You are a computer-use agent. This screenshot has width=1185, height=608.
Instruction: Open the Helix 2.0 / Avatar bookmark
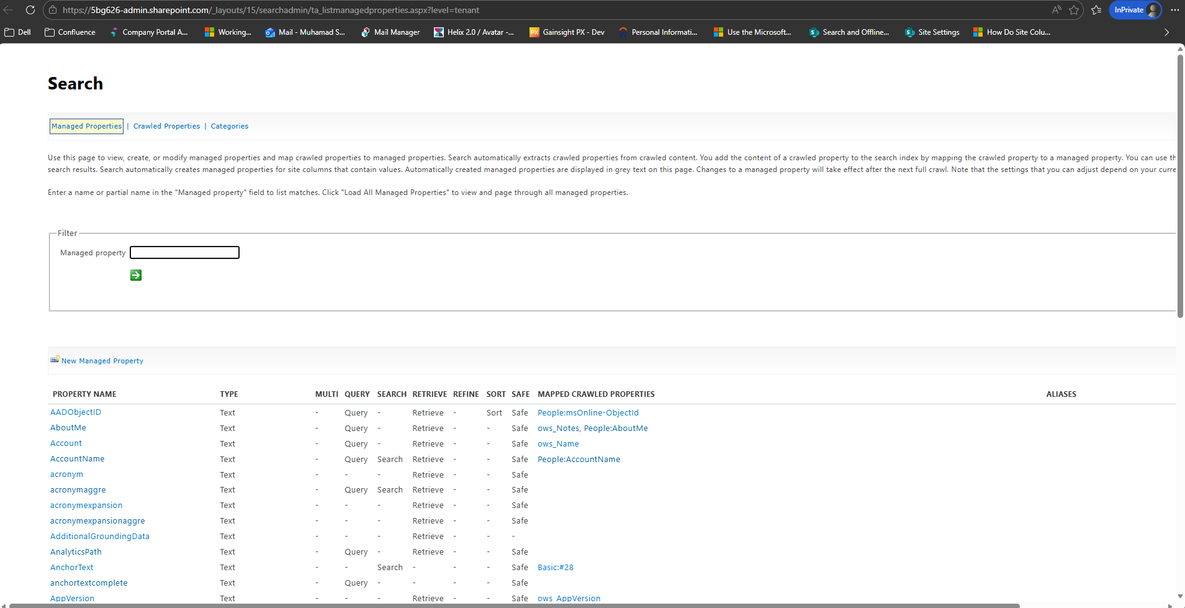[x=474, y=32]
